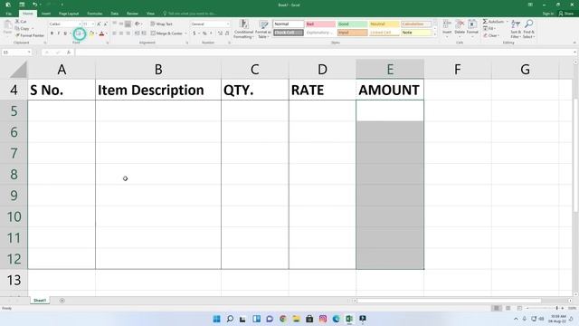Click the Increase Indent icon

coord(144,34)
